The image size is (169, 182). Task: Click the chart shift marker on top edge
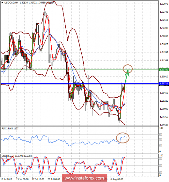coord(149,1)
